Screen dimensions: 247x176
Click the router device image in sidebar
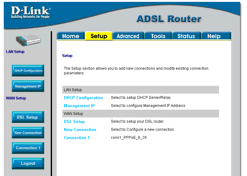pos(28,40)
